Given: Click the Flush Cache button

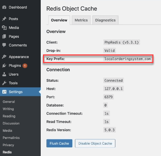Looking at the screenshot, I should coord(59,143).
